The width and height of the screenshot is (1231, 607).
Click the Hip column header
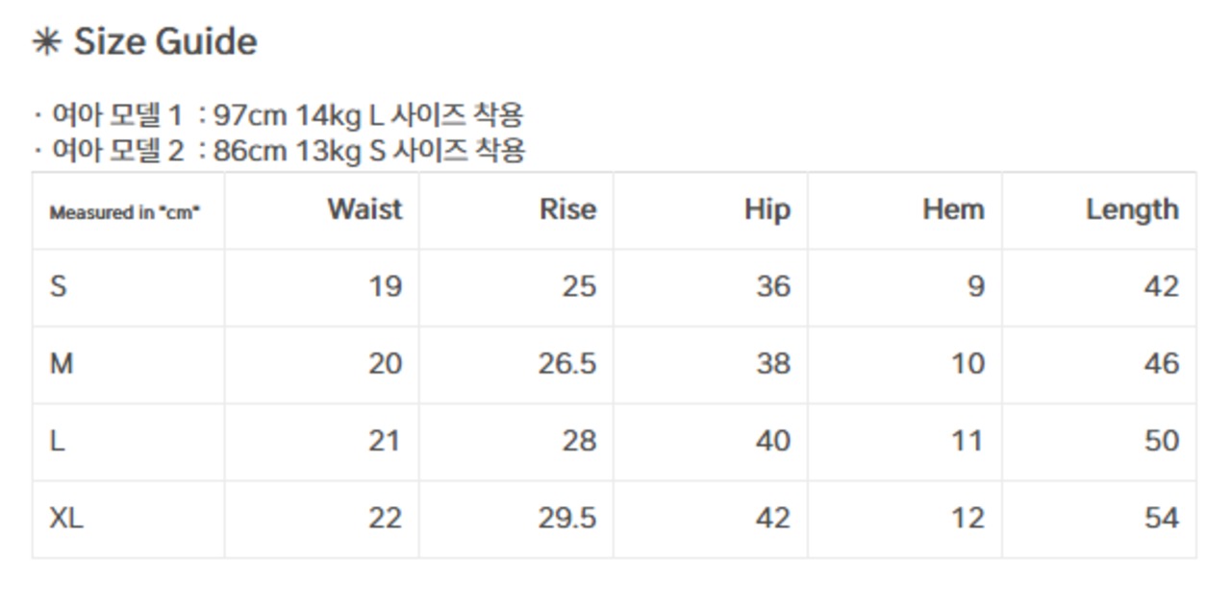[x=766, y=210]
